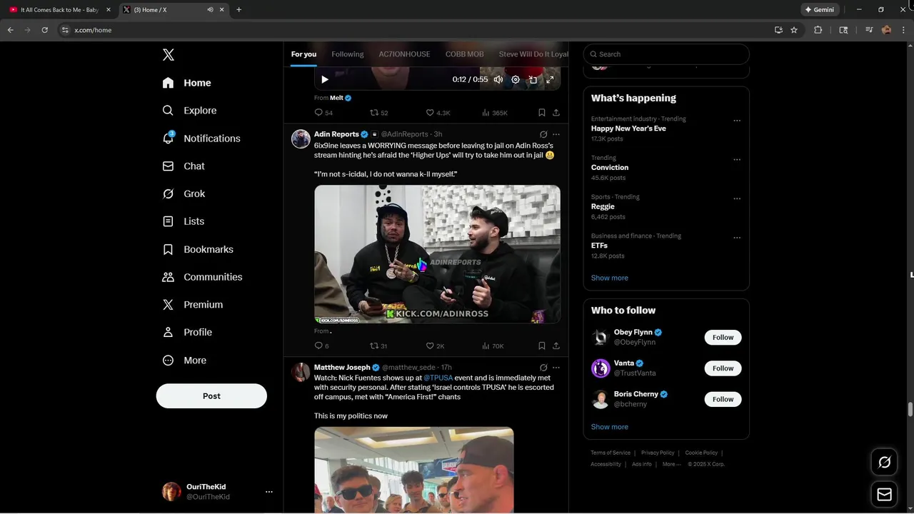
Task: View analytics for the post with 365K views
Action: (x=495, y=113)
